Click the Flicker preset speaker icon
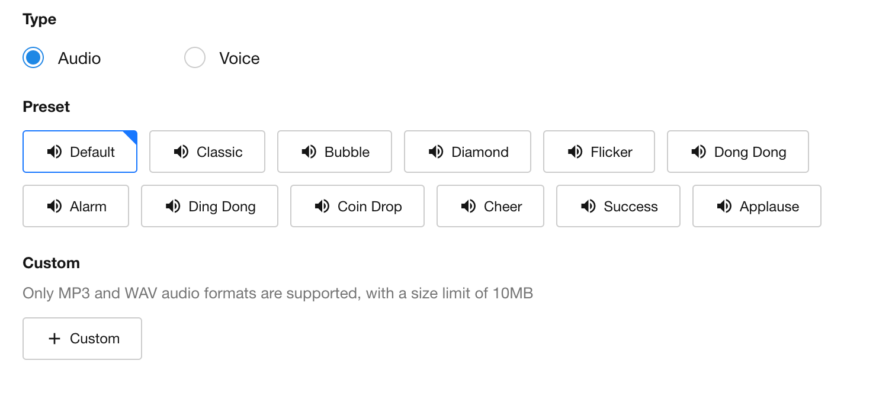 (575, 152)
